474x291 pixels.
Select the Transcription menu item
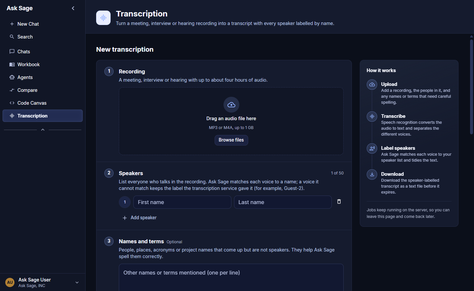[x=43, y=116]
